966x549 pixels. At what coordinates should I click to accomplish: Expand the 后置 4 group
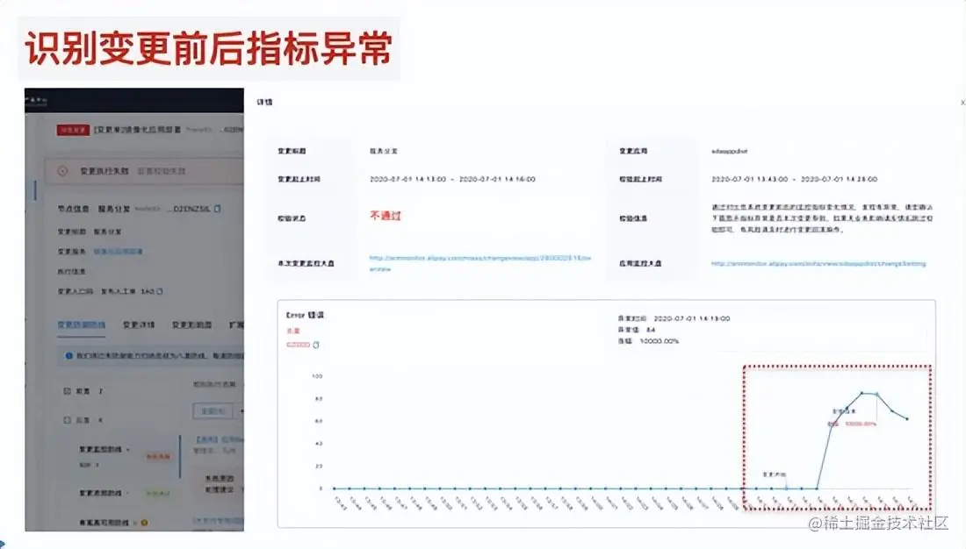[x=67, y=420]
